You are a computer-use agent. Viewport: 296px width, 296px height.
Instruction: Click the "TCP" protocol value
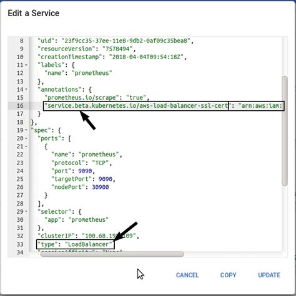tap(101, 163)
